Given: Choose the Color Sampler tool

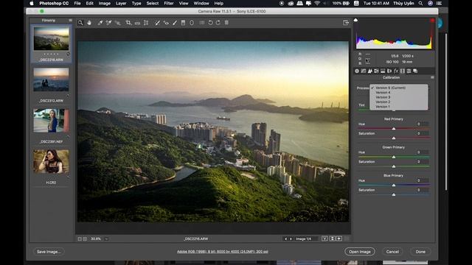Looking at the screenshot, I should coord(108,23).
